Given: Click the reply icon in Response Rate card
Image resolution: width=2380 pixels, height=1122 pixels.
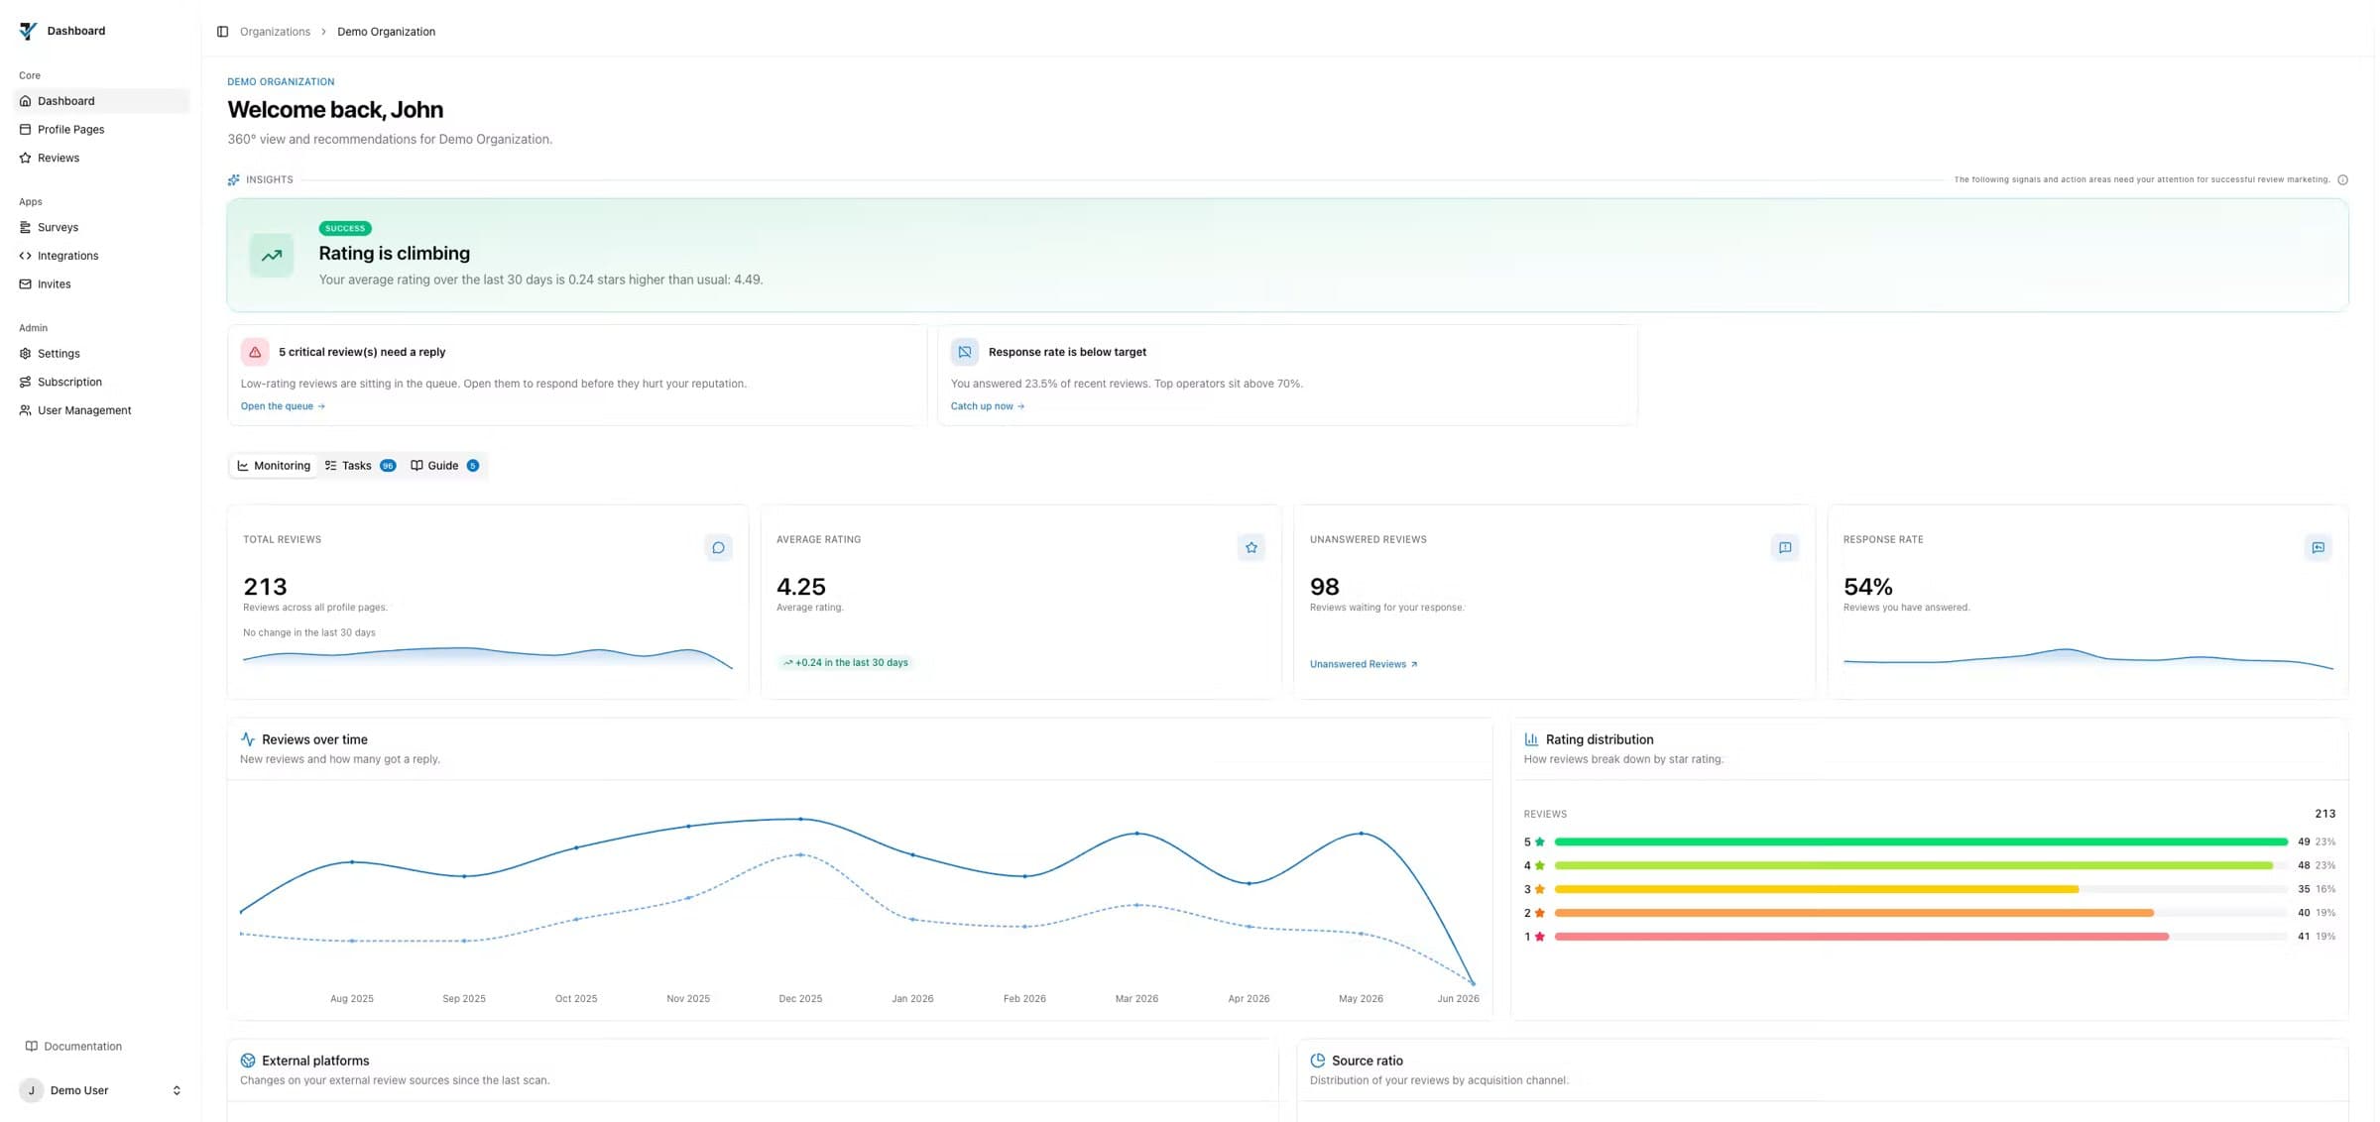Looking at the screenshot, I should click(2319, 548).
